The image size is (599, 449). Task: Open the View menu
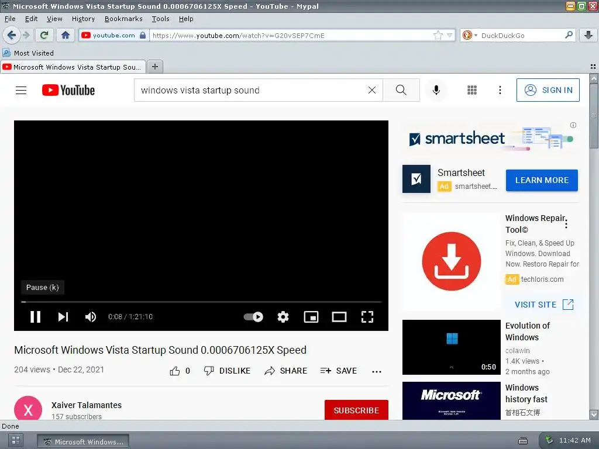(54, 19)
